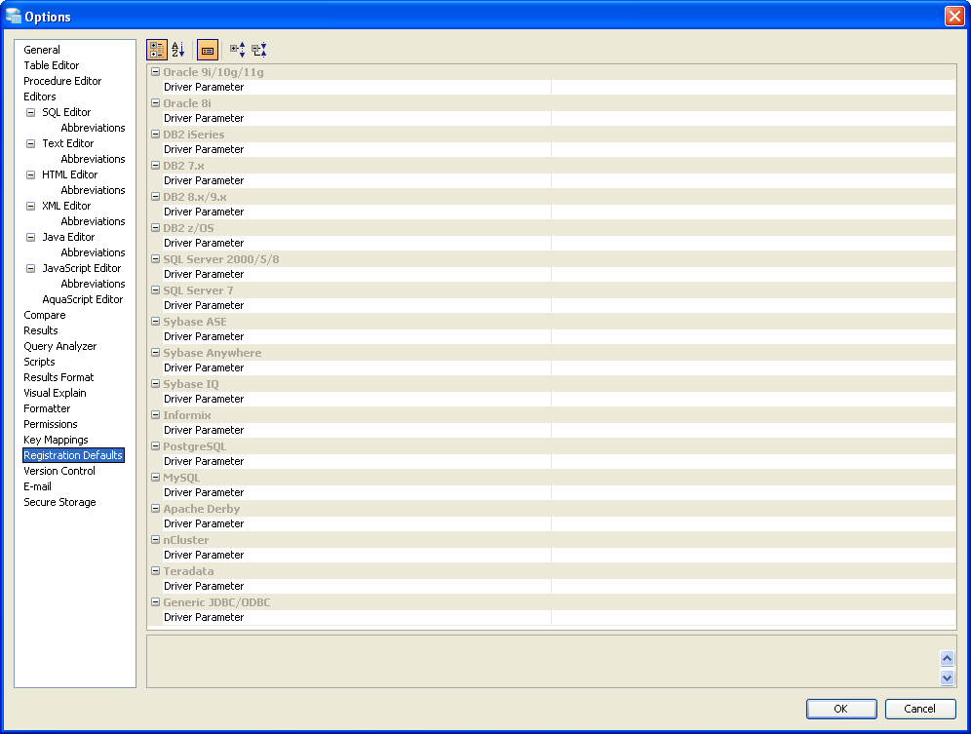Edit Driver Parameter value for MySQL
Screen dimensions: 971x734
pos(753,492)
